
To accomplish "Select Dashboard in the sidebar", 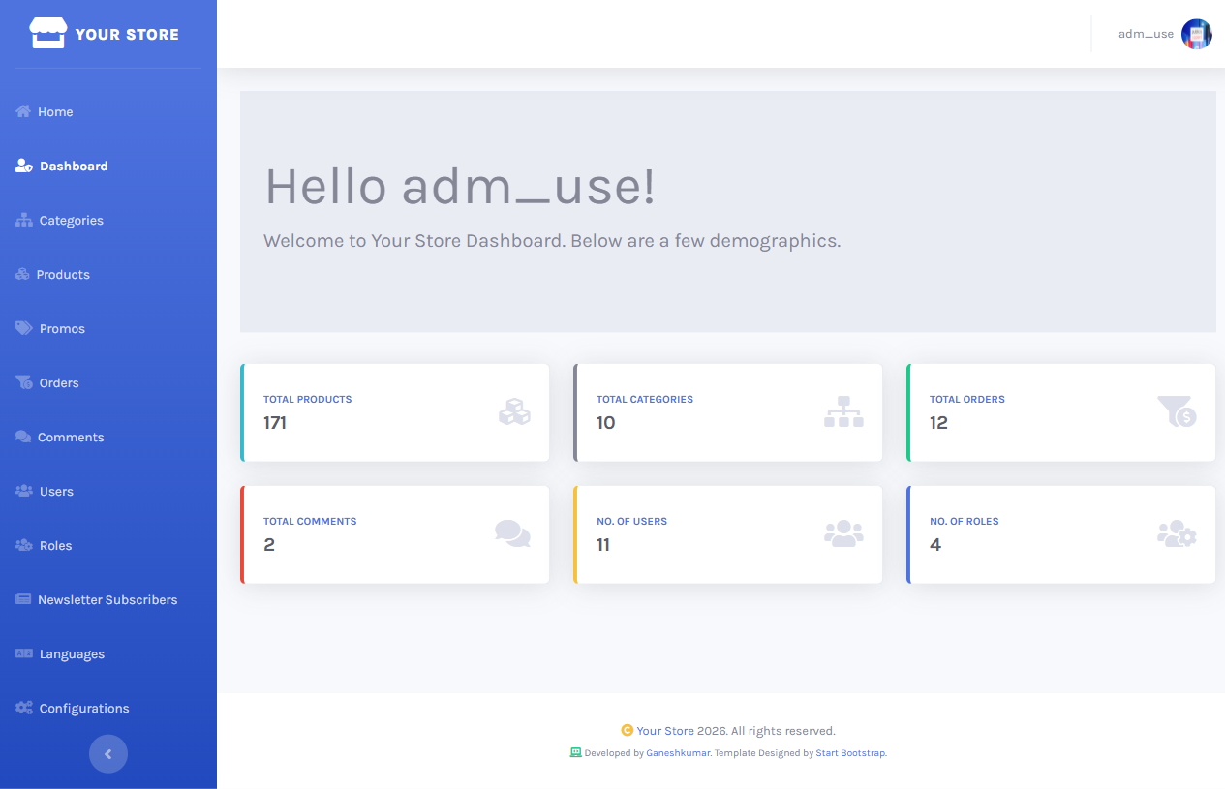I will [108, 166].
